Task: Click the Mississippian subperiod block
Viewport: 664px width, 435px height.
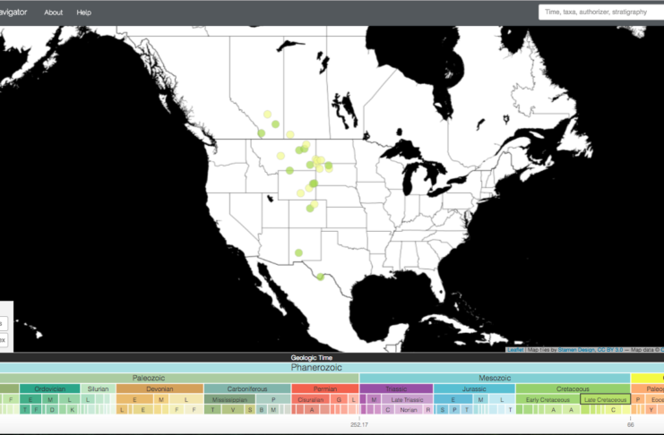Action: point(229,399)
